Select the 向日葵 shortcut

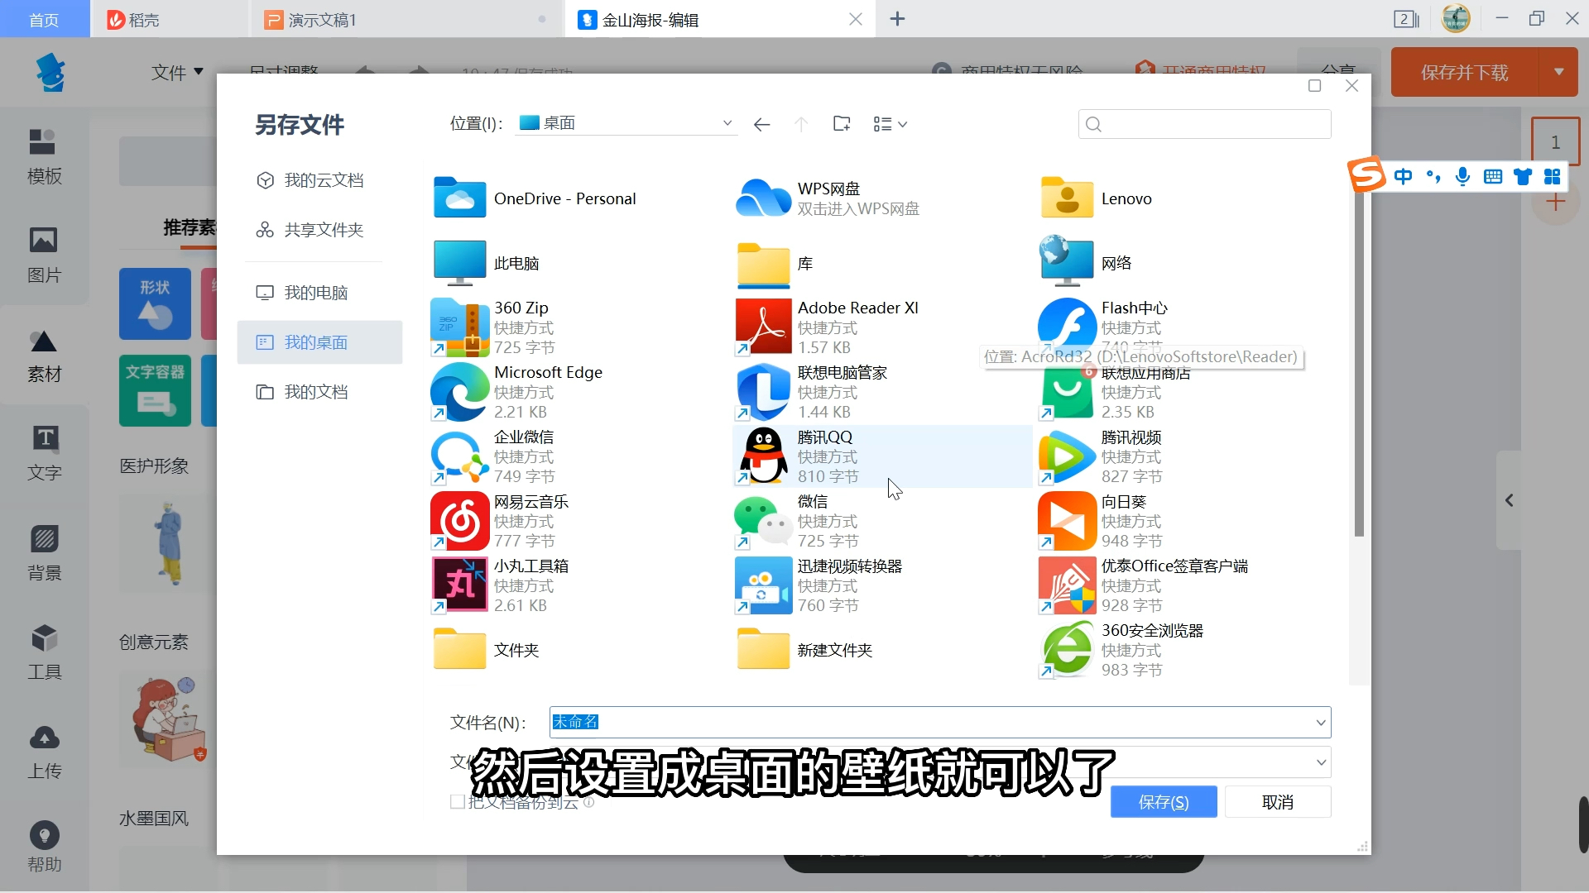click(1101, 521)
